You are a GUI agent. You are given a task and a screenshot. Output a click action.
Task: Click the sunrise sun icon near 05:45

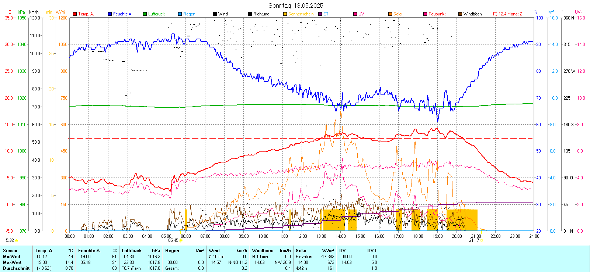tap(181, 240)
